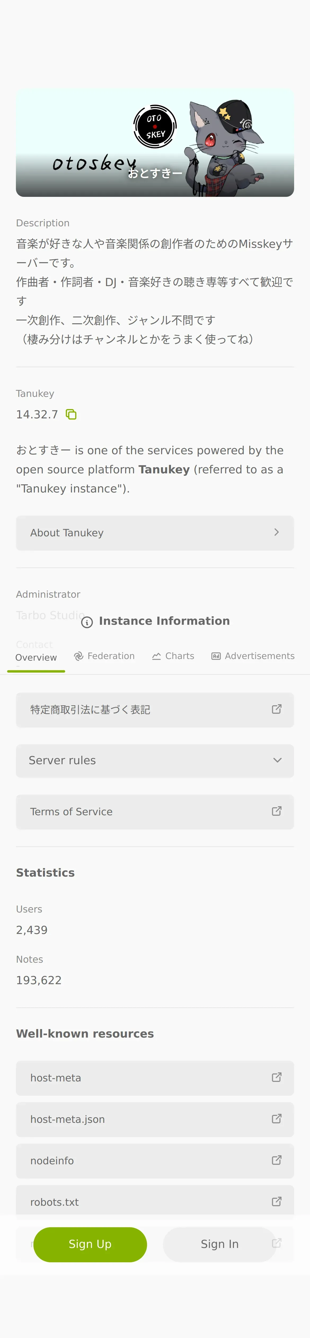Click the bold Tanukey word in paragraph

(x=164, y=470)
